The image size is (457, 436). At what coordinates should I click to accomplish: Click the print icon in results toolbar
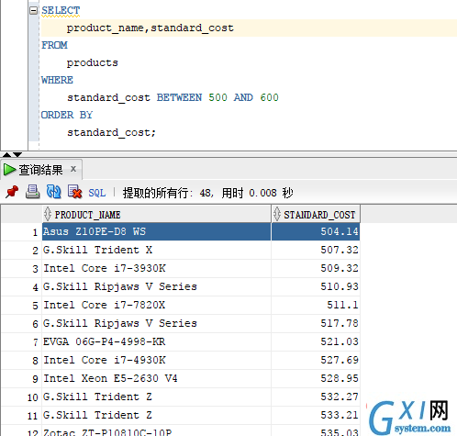tap(32, 192)
